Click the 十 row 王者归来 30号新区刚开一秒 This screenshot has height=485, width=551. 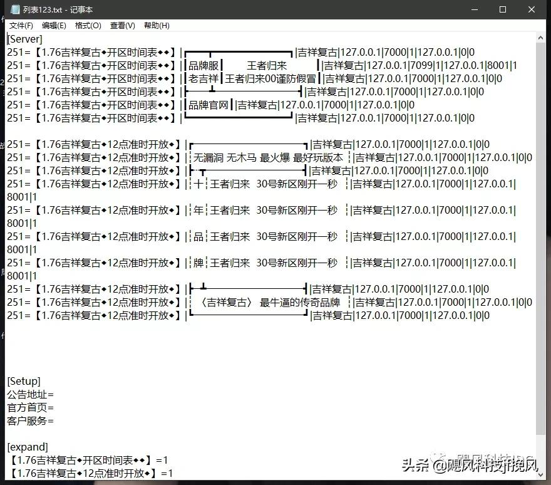point(274,184)
